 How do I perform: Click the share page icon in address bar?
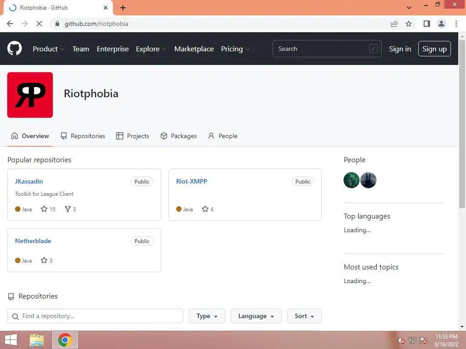coord(394,24)
